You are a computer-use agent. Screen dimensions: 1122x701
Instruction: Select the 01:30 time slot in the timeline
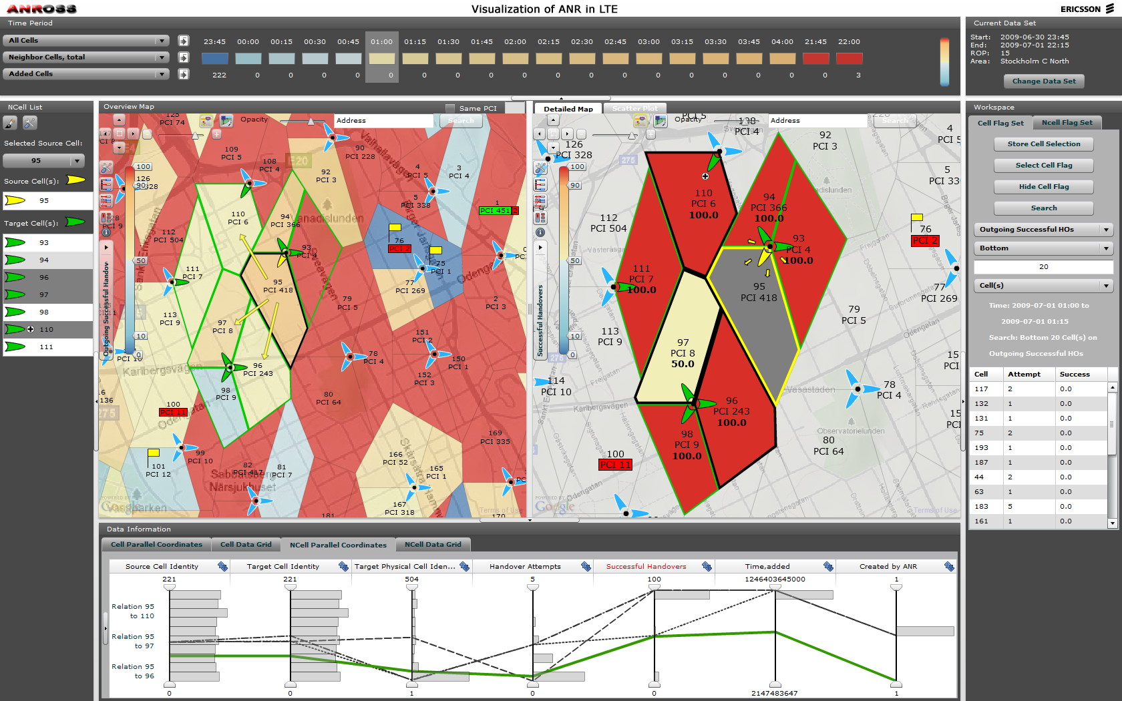pos(448,59)
